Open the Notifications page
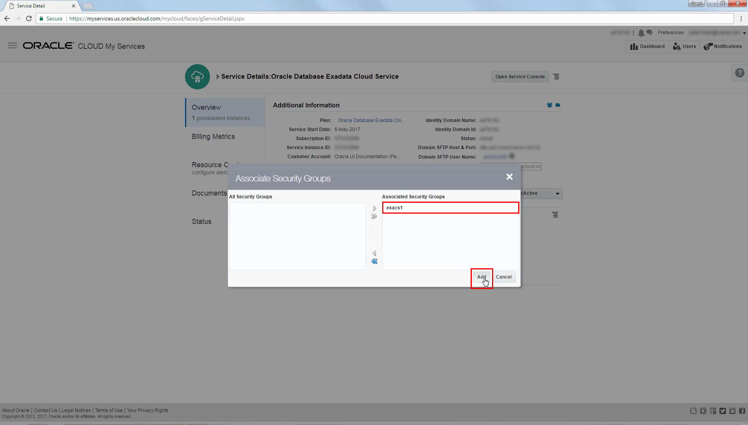The height and width of the screenshot is (425, 748). (x=723, y=46)
